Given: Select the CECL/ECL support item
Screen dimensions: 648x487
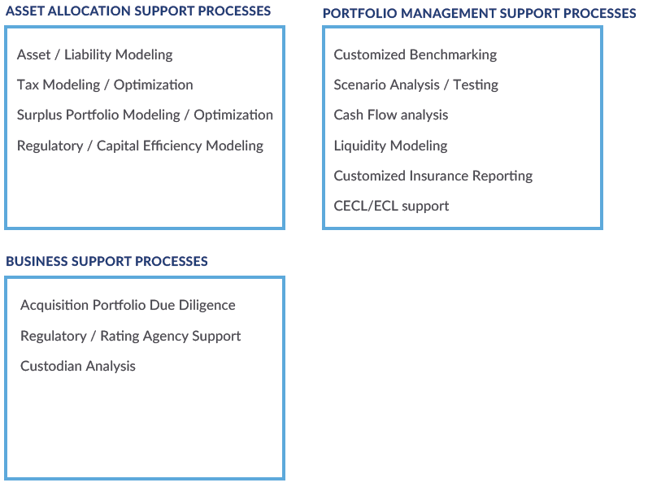Looking at the screenshot, I should tap(391, 207).
